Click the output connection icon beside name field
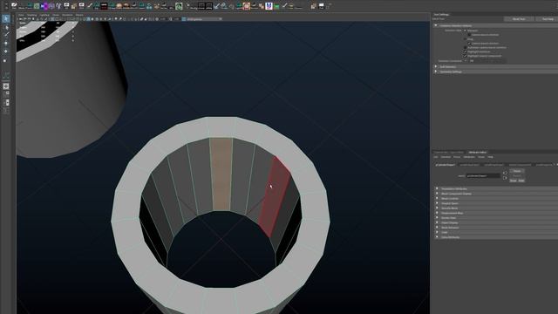 (x=505, y=178)
